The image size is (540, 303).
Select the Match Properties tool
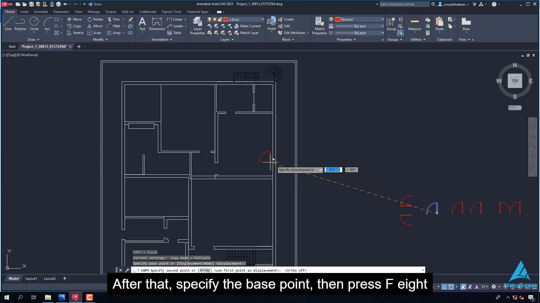(x=319, y=25)
